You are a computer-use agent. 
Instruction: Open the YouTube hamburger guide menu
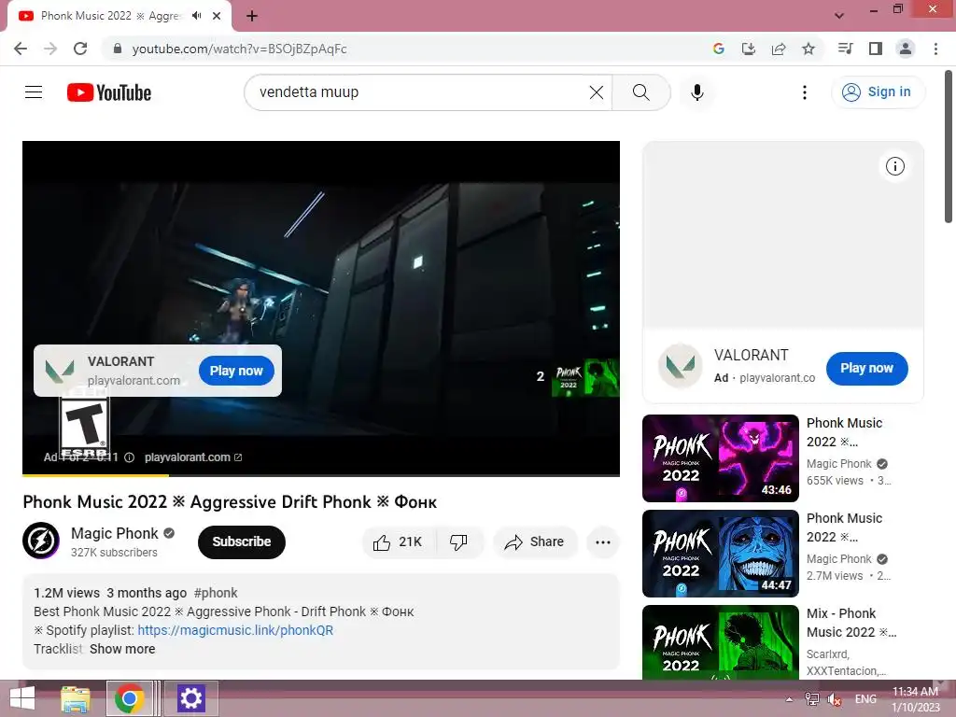point(34,92)
